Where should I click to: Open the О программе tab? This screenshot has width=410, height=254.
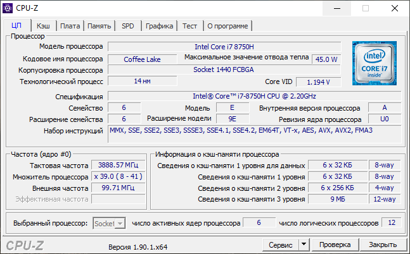(x=227, y=26)
